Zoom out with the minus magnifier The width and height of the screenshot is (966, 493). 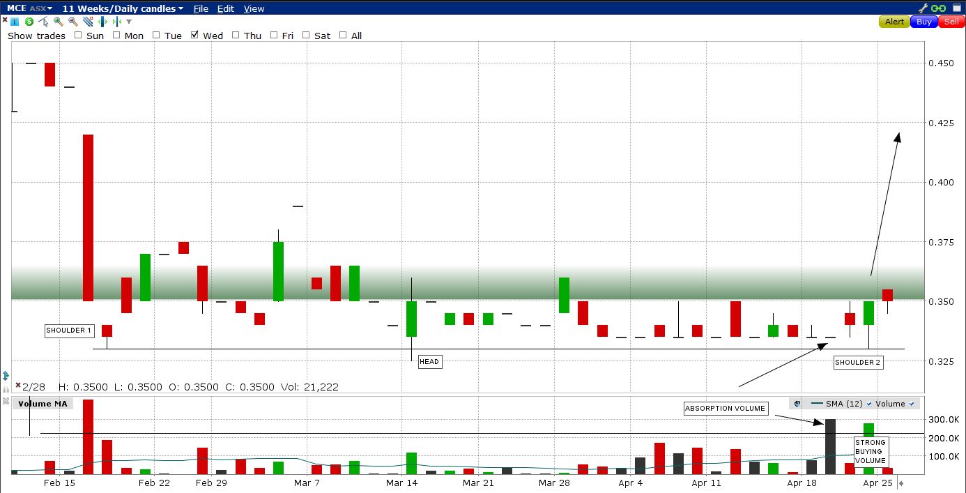point(72,22)
